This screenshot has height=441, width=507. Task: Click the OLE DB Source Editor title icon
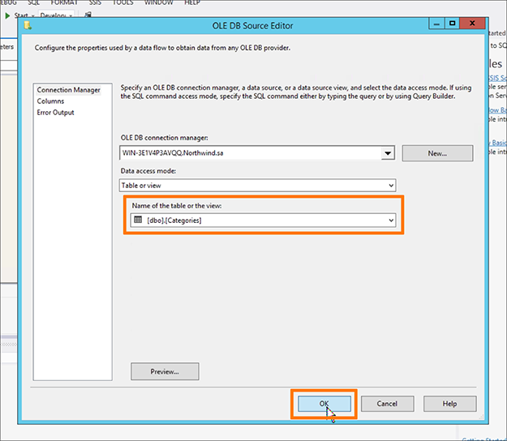28,25
